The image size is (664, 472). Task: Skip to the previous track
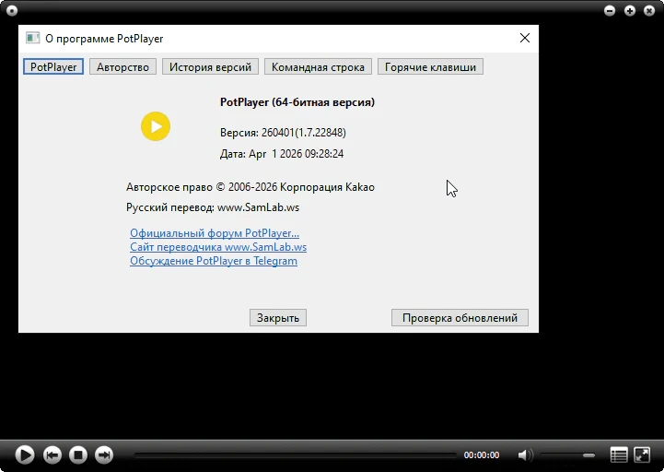tap(52, 455)
